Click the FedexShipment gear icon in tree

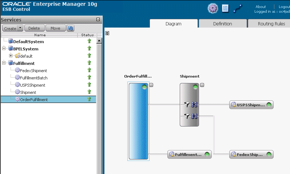17,70
